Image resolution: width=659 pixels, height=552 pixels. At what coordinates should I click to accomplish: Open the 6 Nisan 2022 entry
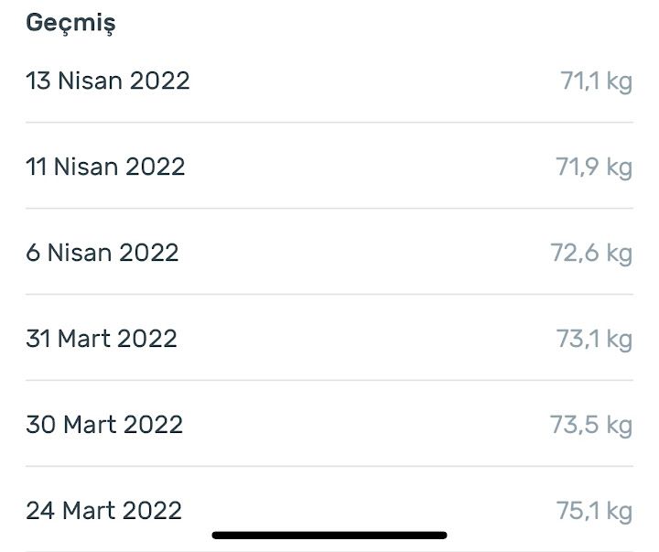(x=329, y=253)
